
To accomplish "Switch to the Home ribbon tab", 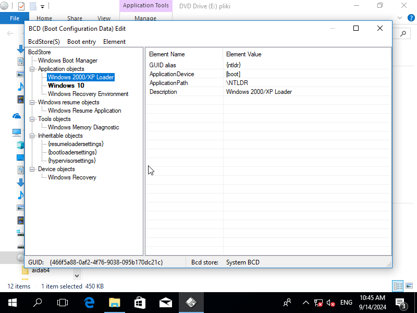I will 44,18.
